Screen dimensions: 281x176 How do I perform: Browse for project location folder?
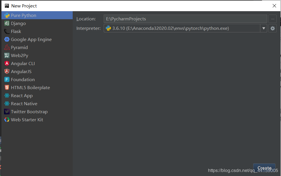(273, 19)
